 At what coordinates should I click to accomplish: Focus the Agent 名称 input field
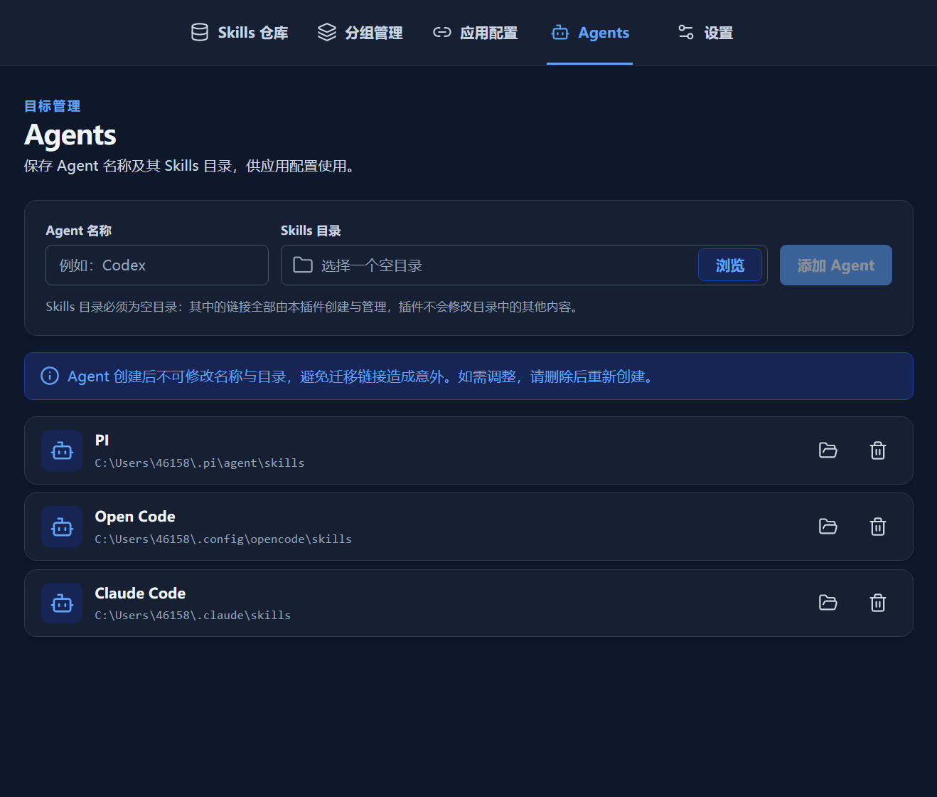point(157,265)
